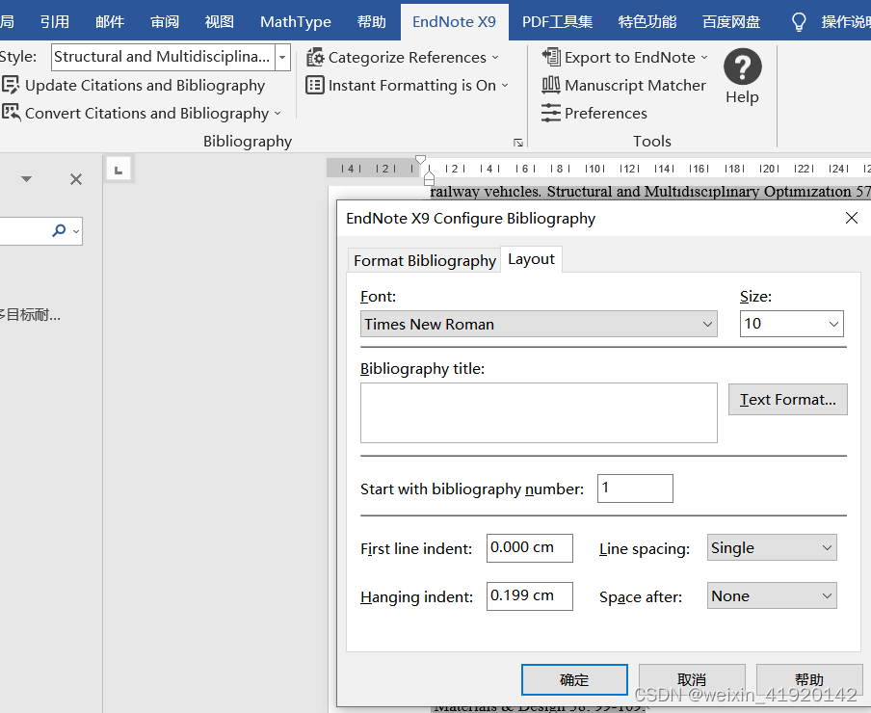The image size is (871, 713).
Task: Click the ruler tab selector box
Action: (119, 171)
